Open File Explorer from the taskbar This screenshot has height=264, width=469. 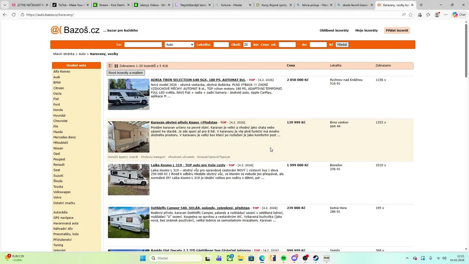[x=240, y=258]
